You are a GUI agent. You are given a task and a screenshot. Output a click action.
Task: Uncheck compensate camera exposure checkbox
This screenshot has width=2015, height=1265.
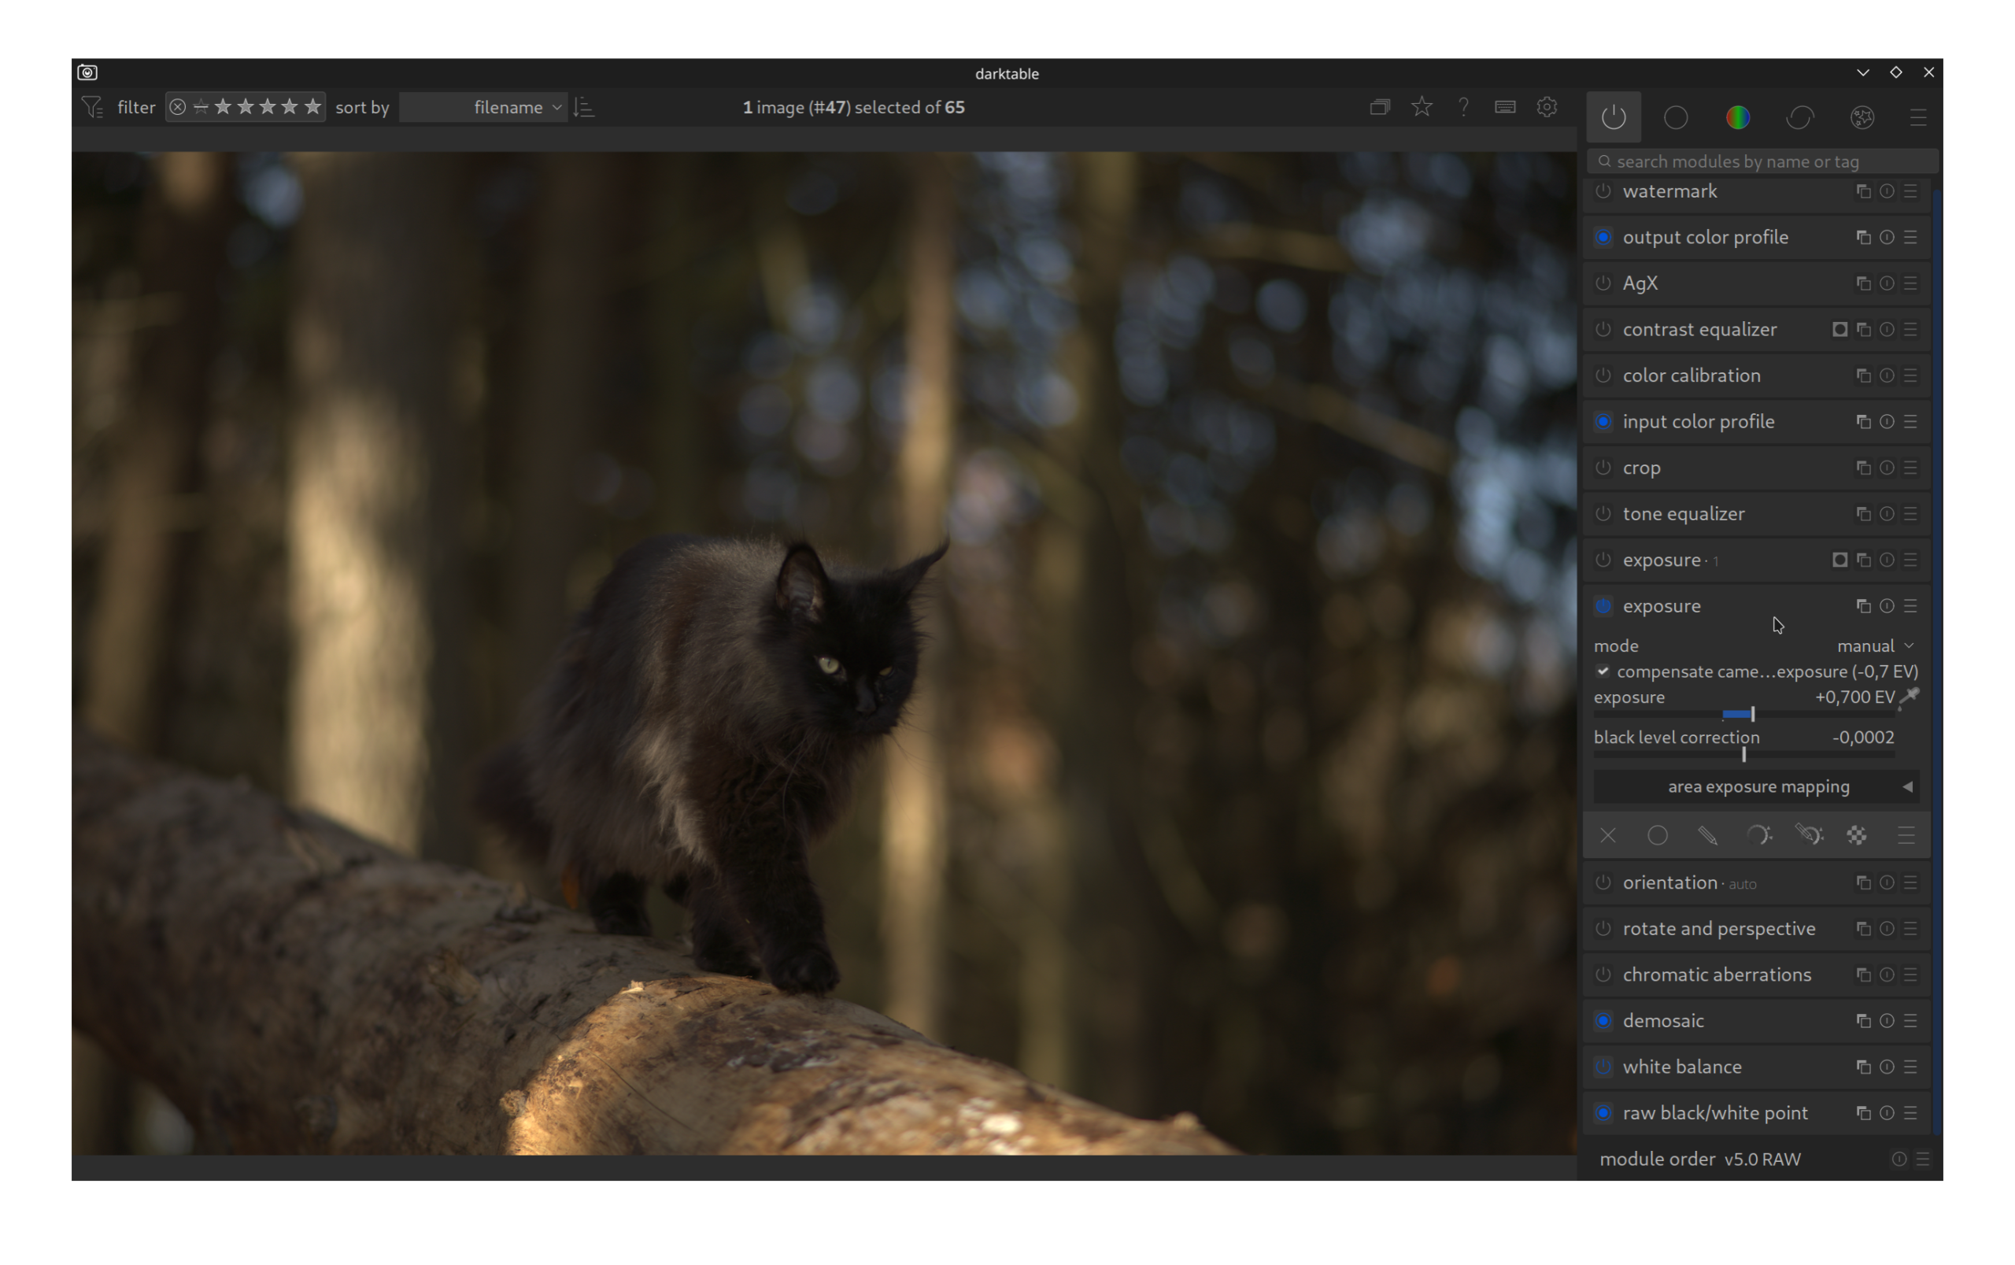(1603, 671)
